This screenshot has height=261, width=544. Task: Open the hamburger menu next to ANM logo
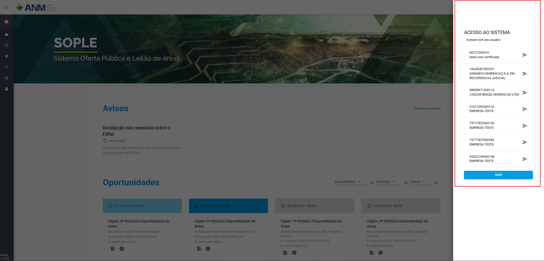click(x=5, y=8)
